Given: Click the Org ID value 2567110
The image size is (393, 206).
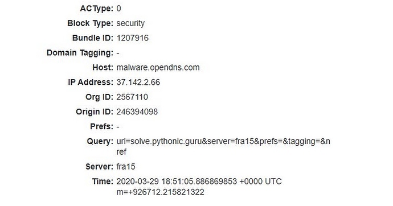Looking at the screenshot, I should click(x=132, y=97).
